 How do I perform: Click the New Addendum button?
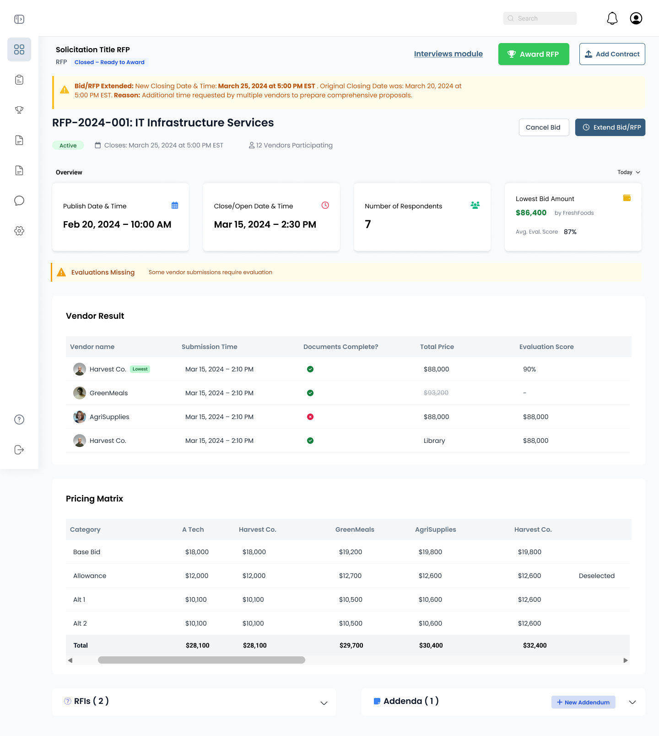coord(583,702)
